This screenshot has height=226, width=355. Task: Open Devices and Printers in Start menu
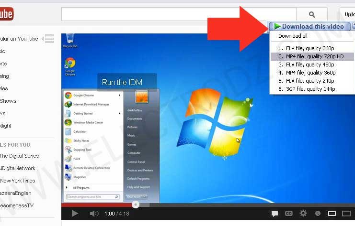point(140,170)
